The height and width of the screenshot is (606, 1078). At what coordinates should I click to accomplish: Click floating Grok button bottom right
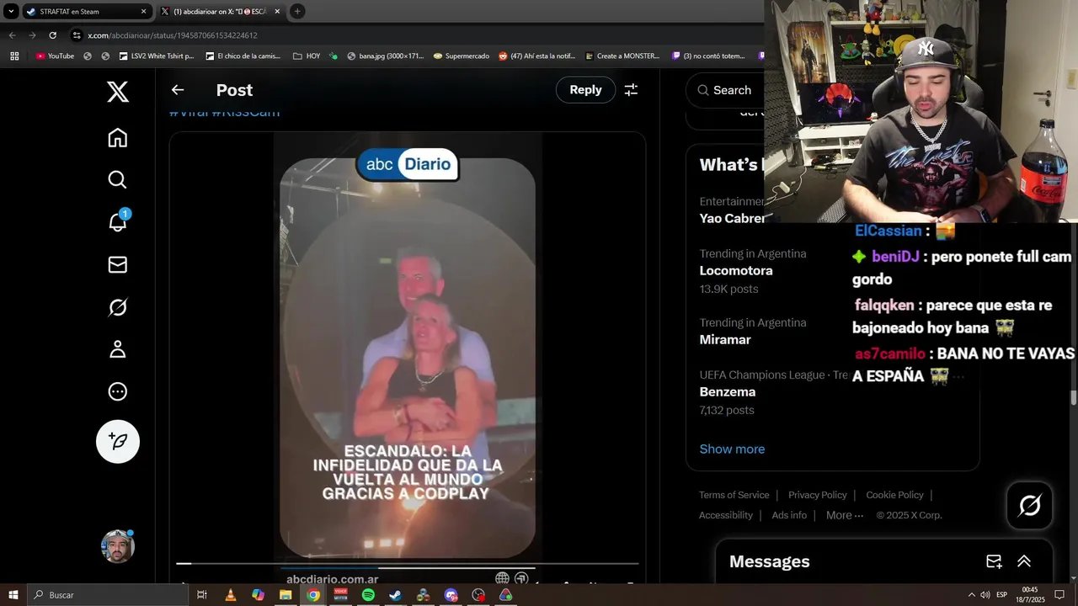(1029, 505)
